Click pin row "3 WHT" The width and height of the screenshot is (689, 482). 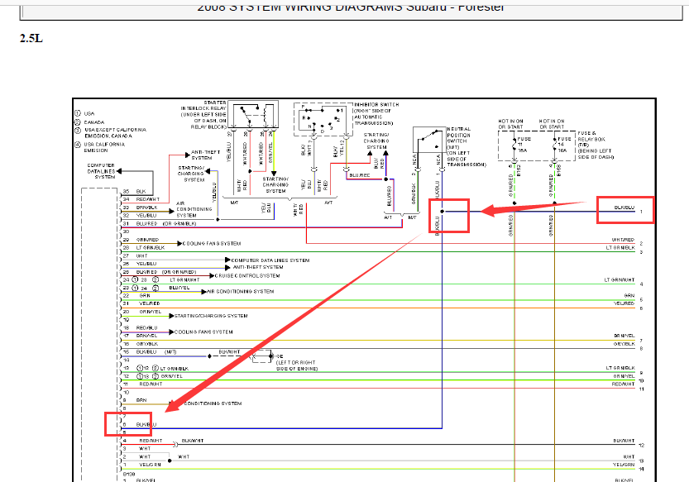[136, 449]
